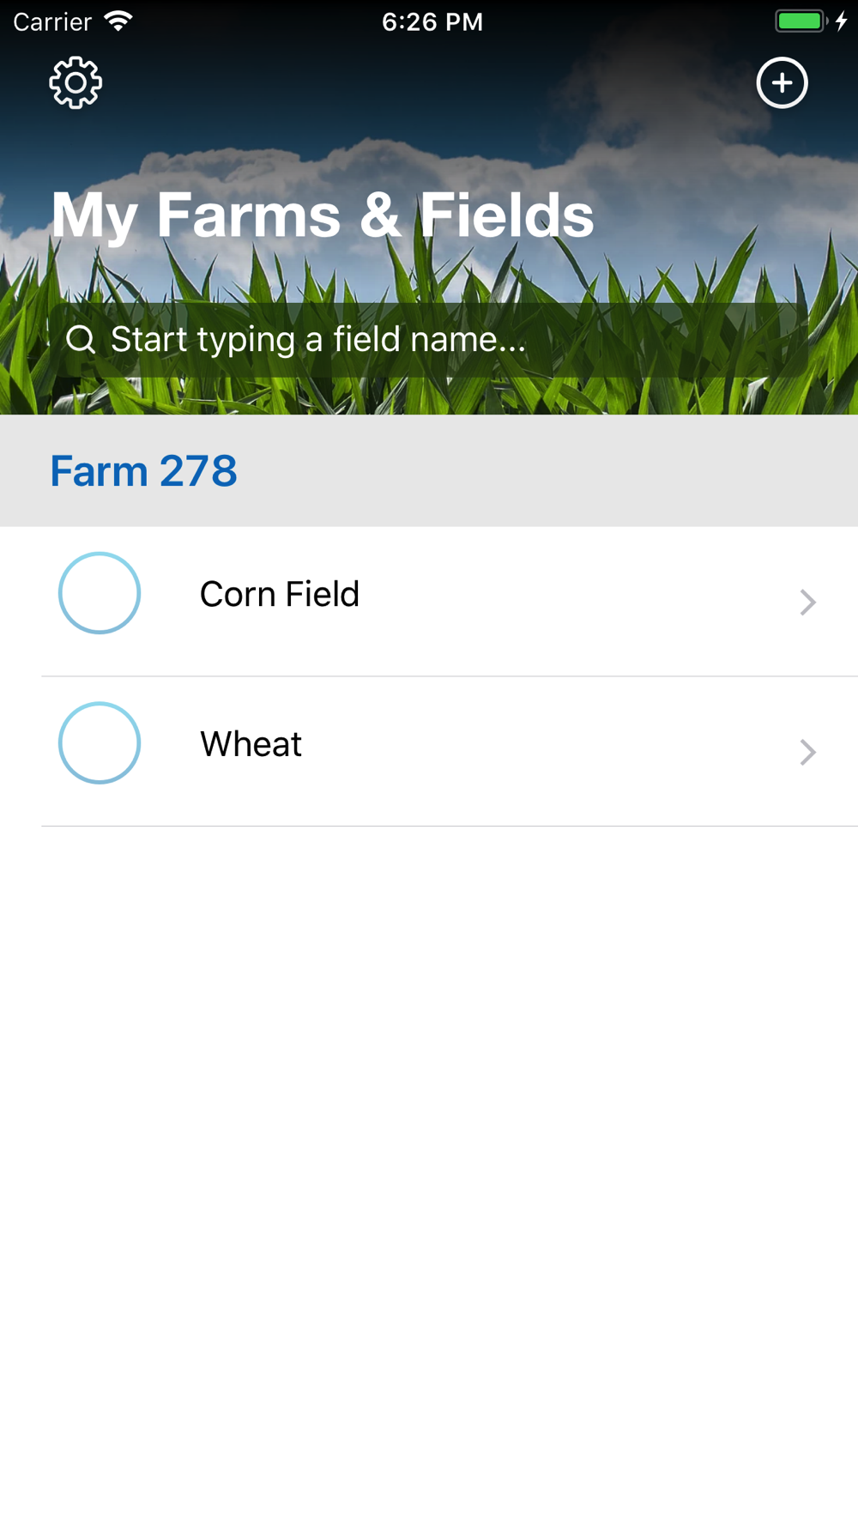Open the Corn Field list entry
Image resolution: width=858 pixels, height=1526 pixels.
(x=429, y=602)
